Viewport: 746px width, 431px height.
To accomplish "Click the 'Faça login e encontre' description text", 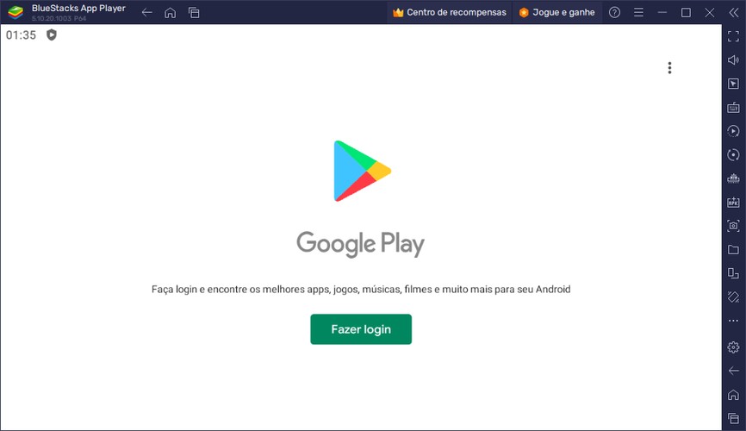I will [x=361, y=289].
